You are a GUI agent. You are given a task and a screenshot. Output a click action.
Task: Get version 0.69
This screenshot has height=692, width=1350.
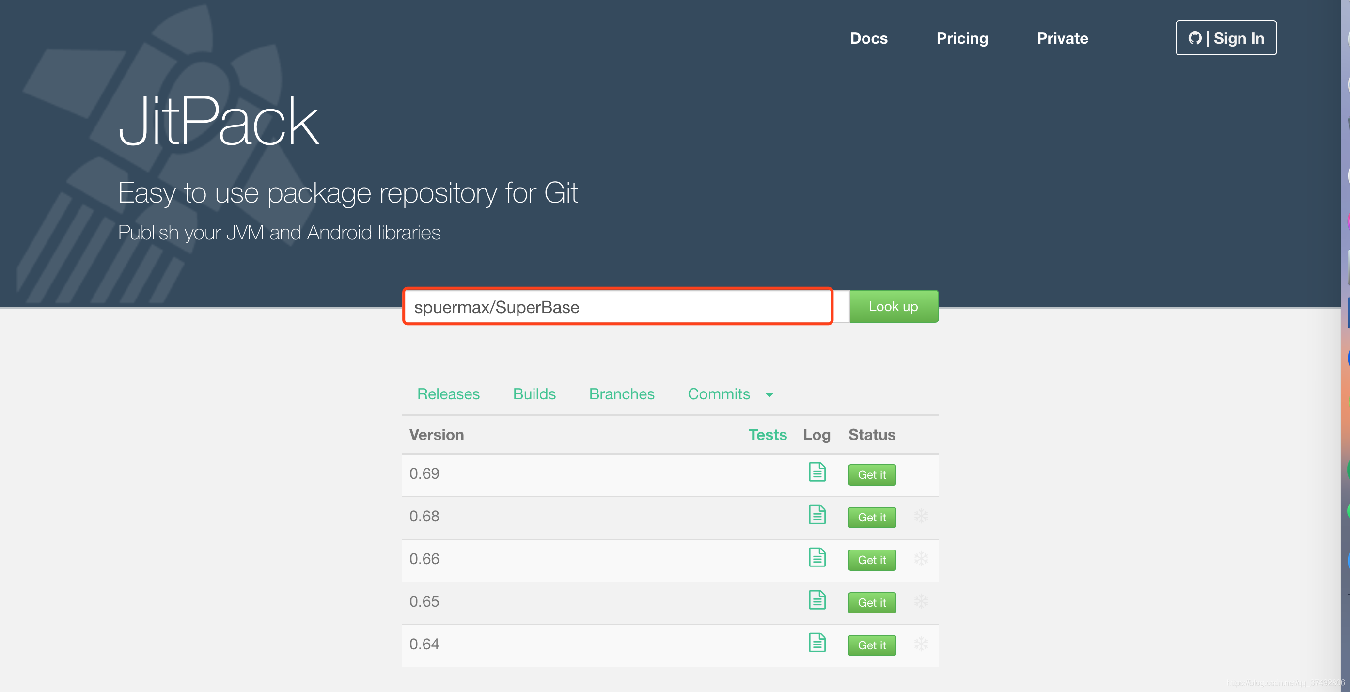click(872, 474)
